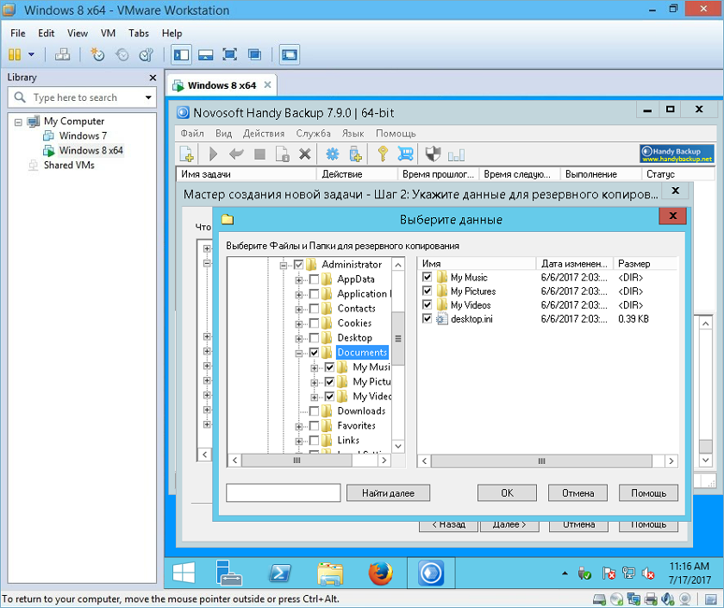Click the bar chart statistics icon
This screenshot has width=724, height=608.
(x=456, y=154)
